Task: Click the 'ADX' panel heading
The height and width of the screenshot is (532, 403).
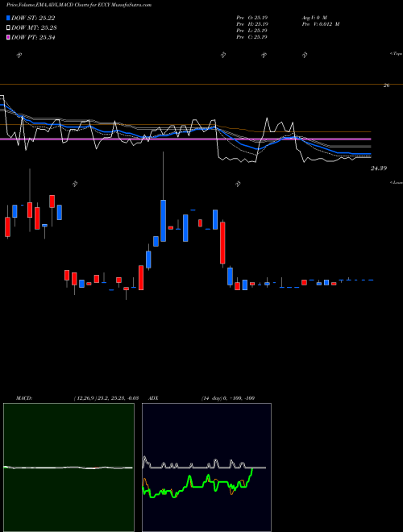Action: (153, 398)
